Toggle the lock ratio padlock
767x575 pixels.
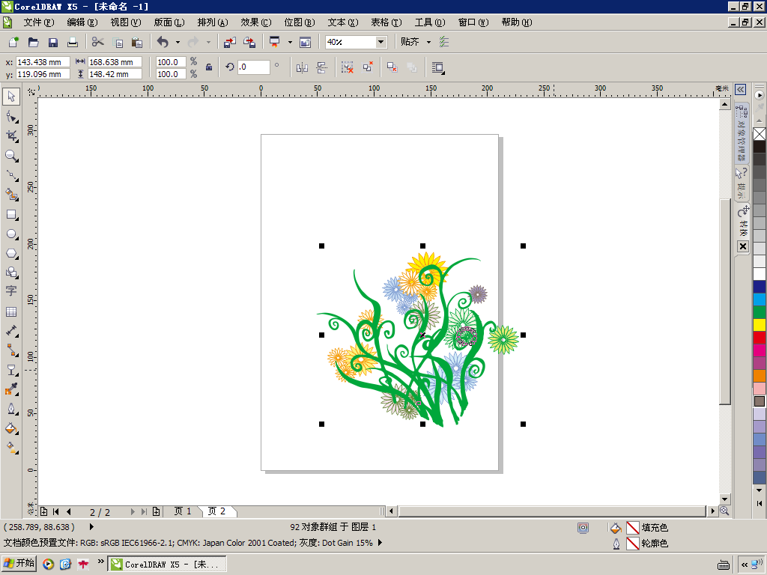[x=209, y=67]
